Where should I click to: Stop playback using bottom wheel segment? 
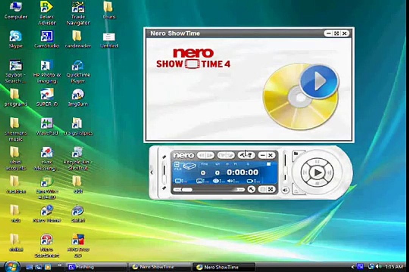pos(317,183)
